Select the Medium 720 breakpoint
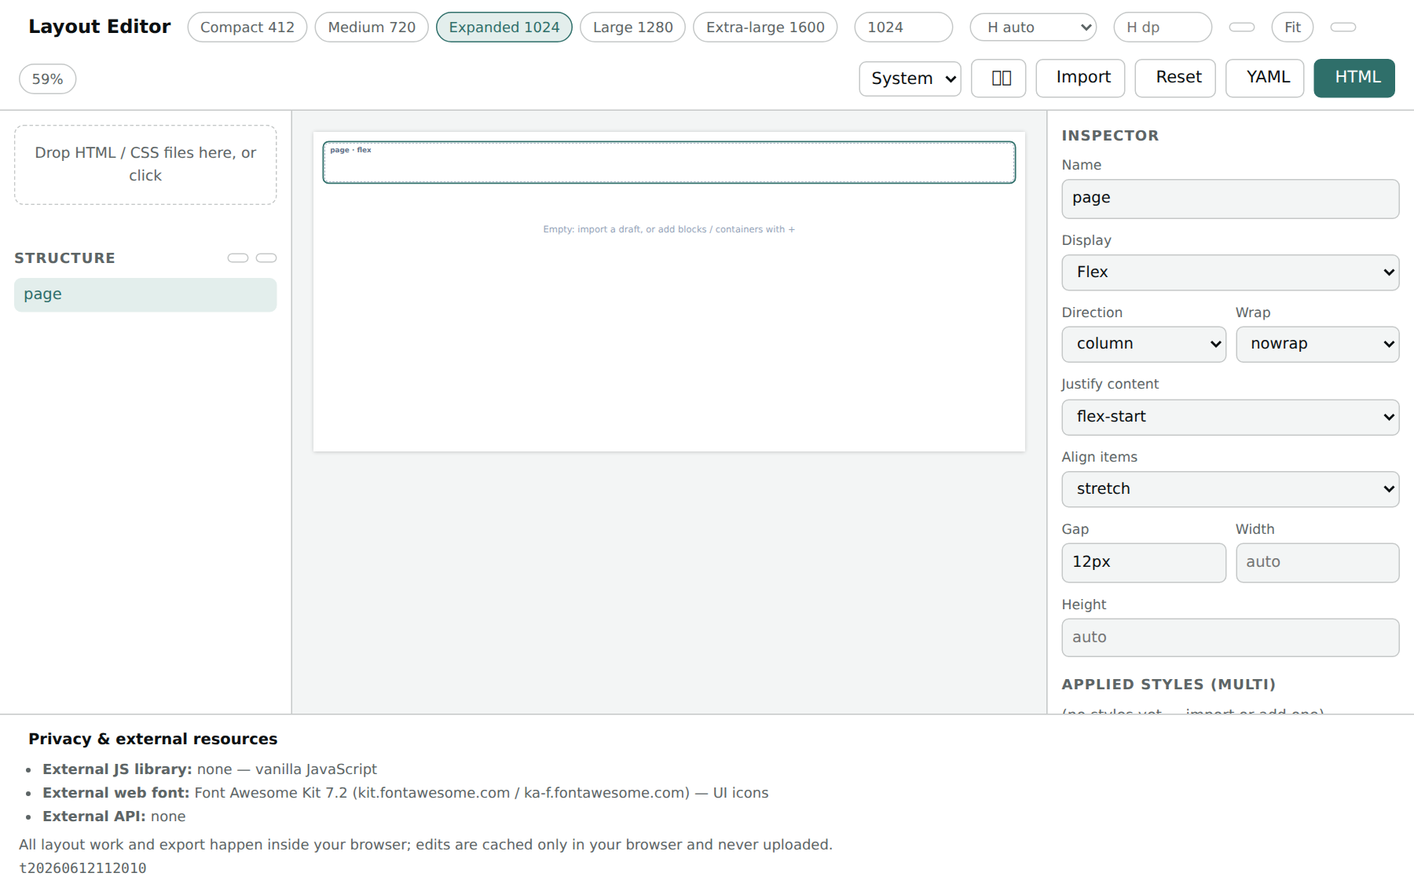Viewport: 1414px width, 895px height. tap(372, 27)
